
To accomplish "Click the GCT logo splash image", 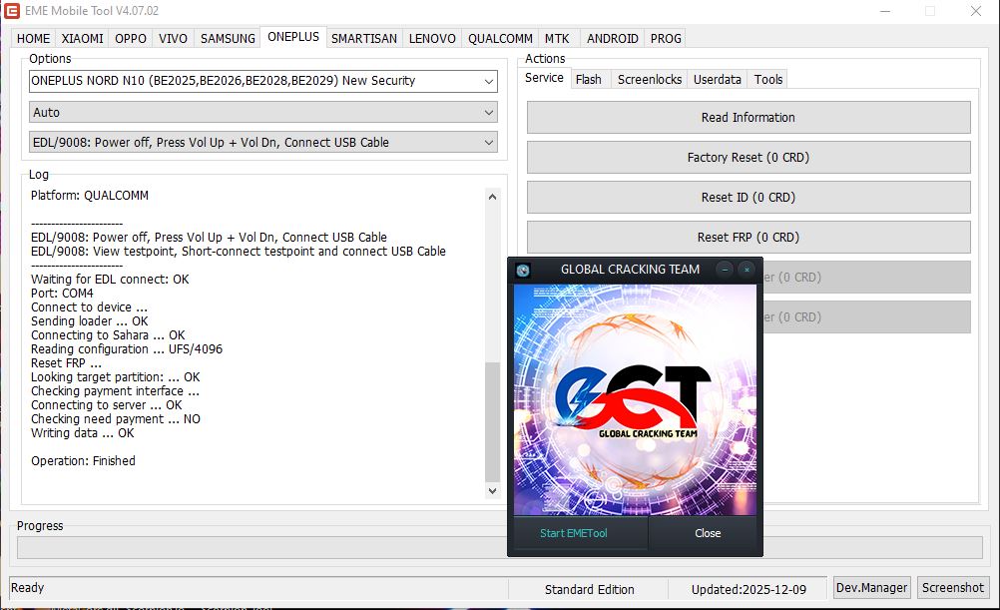I will (x=635, y=399).
